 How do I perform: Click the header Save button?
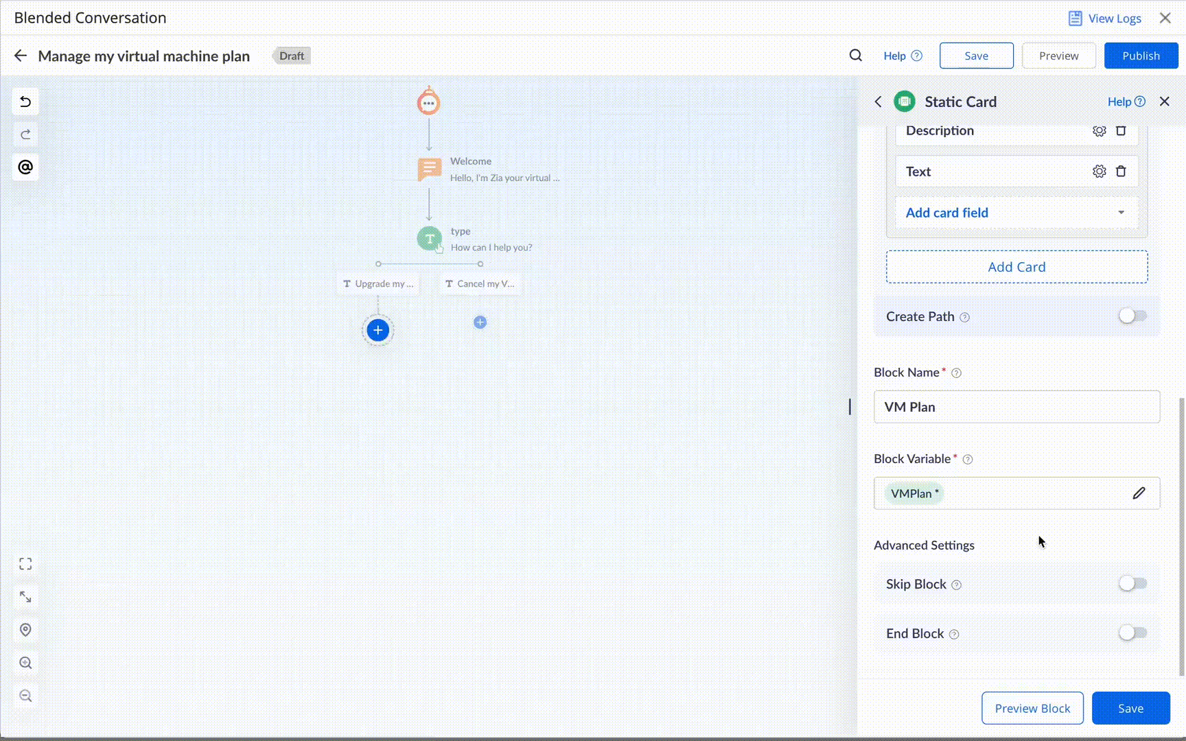pos(976,56)
